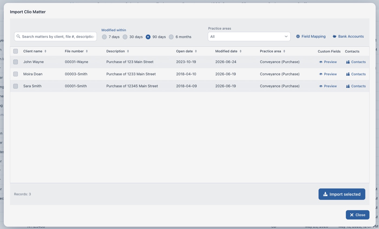
Task: Click open date 2018-04-09
Action: pos(186,86)
